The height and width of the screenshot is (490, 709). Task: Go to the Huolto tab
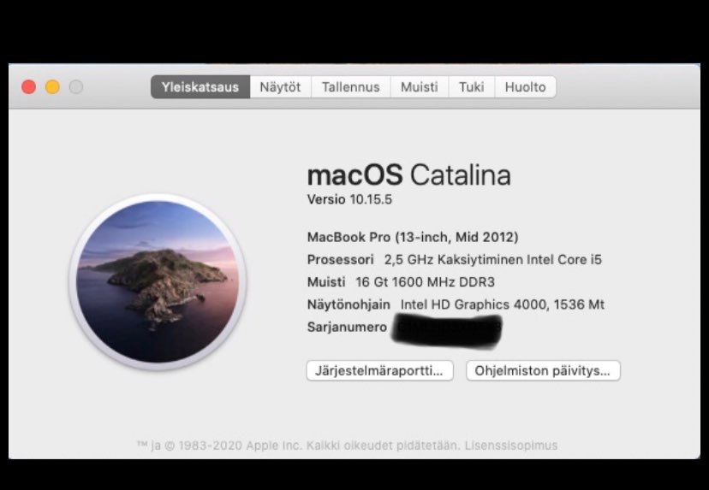coord(526,86)
